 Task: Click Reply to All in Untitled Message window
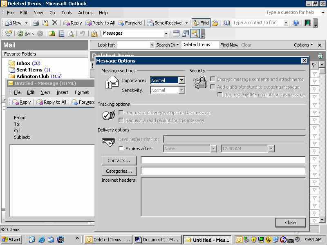click(52, 102)
